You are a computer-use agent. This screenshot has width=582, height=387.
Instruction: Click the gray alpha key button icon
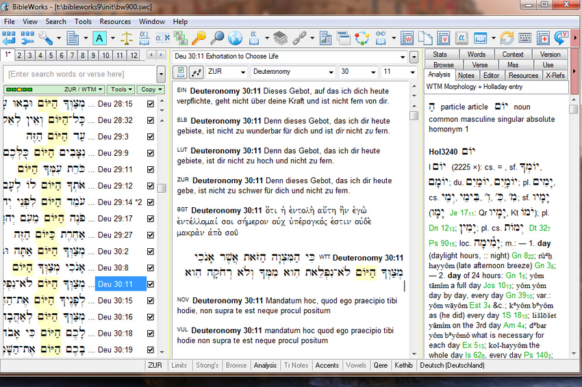coord(461,38)
